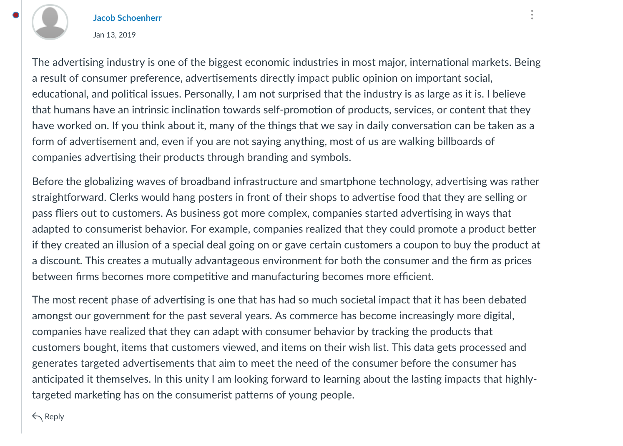The height and width of the screenshot is (446, 623).
Task: Click the Jan 13, 2019 post date
Action: point(114,35)
